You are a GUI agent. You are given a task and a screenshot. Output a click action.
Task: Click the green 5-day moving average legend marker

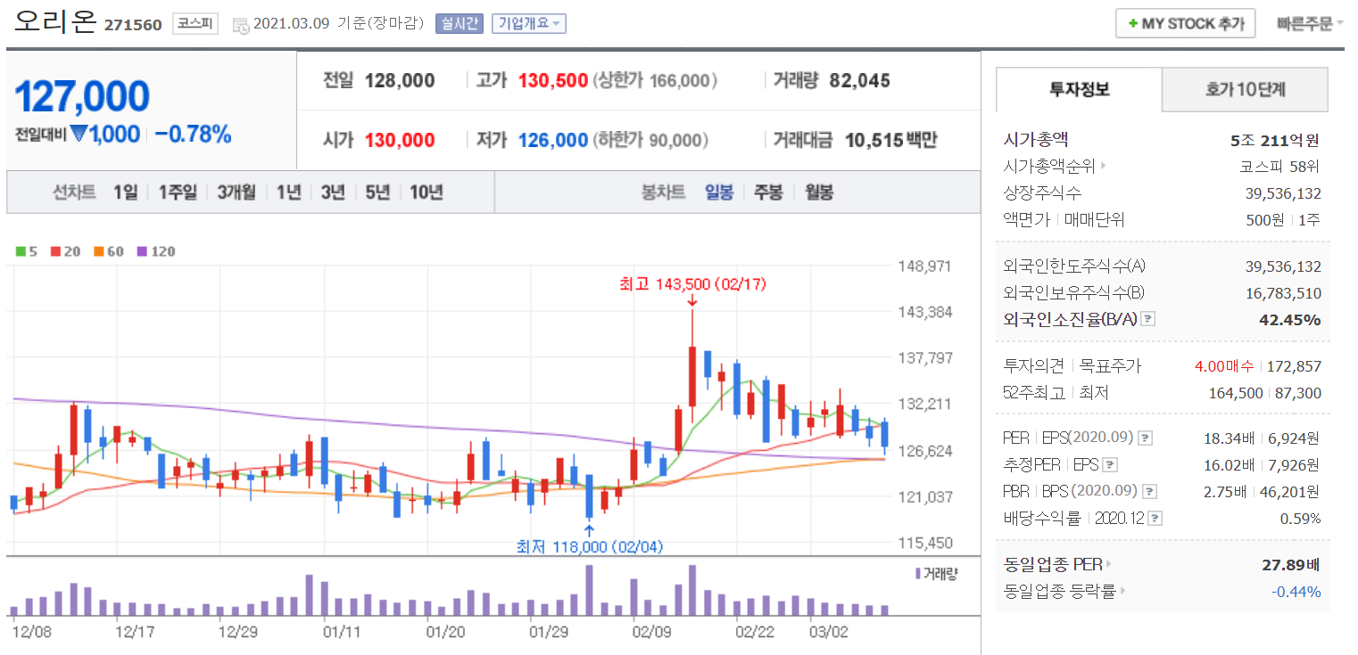(x=21, y=252)
